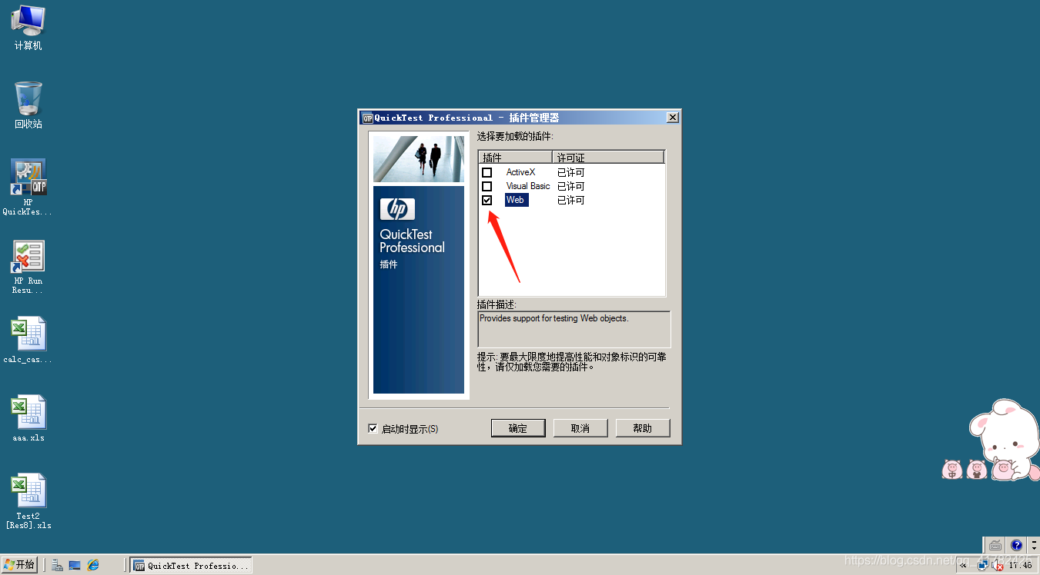Screen dimensions: 1040x575
Task: Click the language bar keyboard icon
Action: 995,545
